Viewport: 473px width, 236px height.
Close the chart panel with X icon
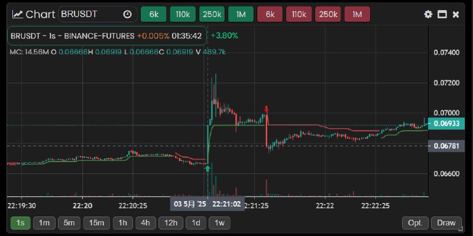456,14
